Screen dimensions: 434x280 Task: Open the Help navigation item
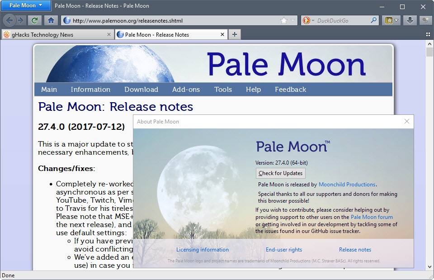pos(253,90)
